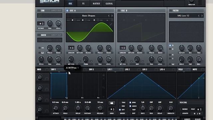This screenshot has width=213, height=120.
Task: Click the Noise Pitch knob
Action: pyautogui.click(x=41, y=59)
